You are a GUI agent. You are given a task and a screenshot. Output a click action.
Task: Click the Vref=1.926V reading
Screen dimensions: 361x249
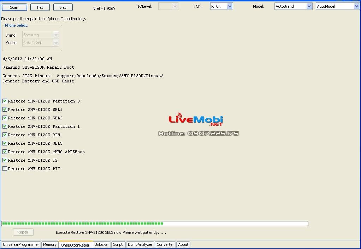coord(104,8)
